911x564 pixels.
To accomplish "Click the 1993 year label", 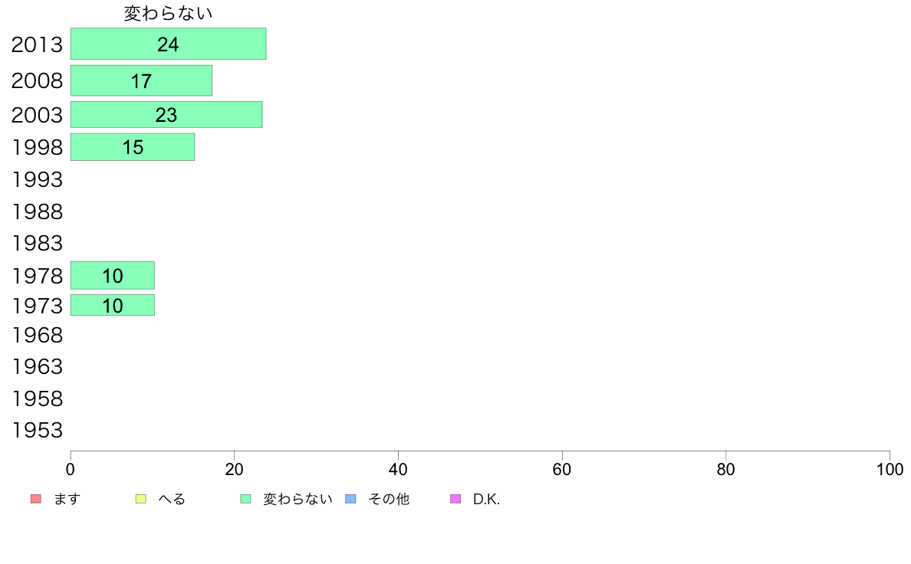I will click(x=37, y=179).
